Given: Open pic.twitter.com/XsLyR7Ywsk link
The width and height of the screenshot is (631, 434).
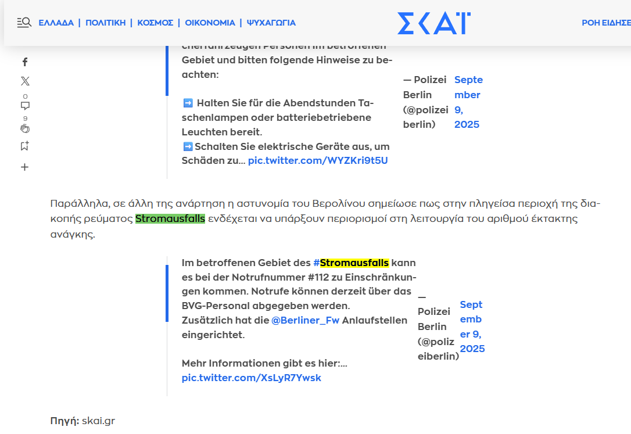Looking at the screenshot, I should pyautogui.click(x=251, y=378).
